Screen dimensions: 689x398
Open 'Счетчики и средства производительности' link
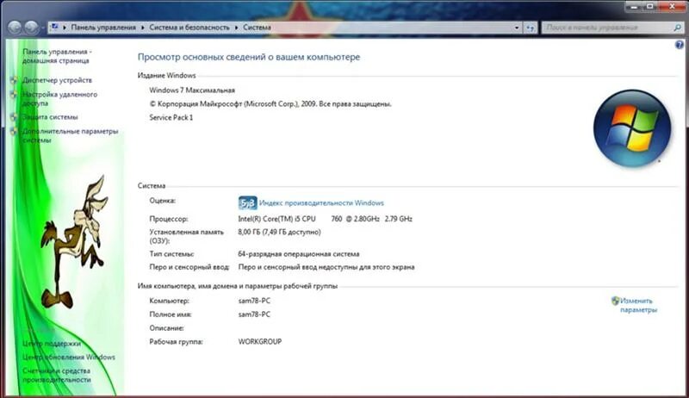pos(57,375)
